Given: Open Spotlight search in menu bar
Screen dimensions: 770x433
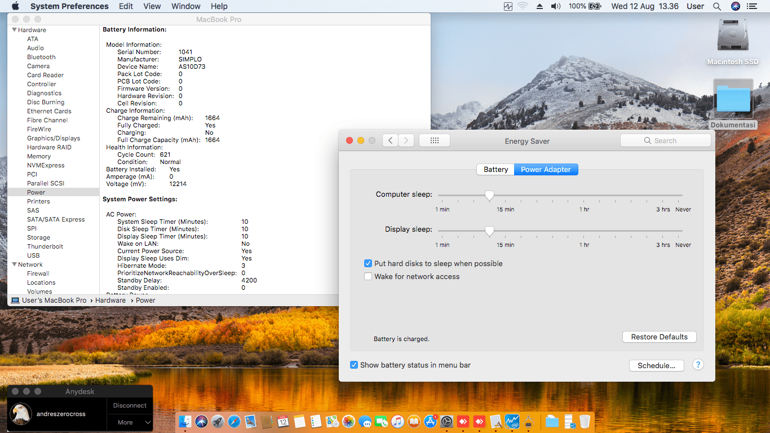Looking at the screenshot, I should tap(717, 6).
